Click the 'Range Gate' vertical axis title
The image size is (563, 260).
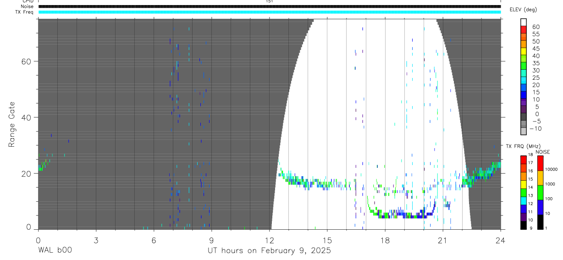(x=12, y=124)
